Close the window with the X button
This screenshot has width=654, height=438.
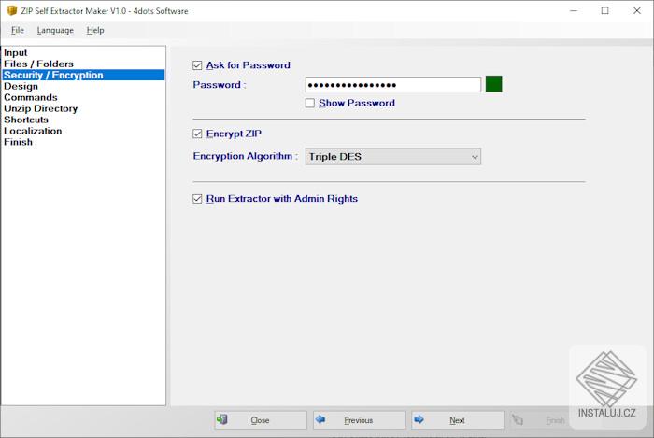click(637, 11)
